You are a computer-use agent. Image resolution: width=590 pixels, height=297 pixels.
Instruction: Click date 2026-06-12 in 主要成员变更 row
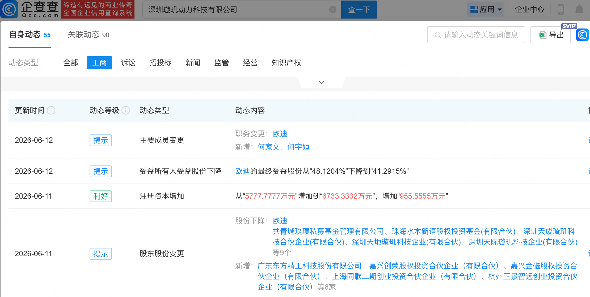(x=34, y=140)
